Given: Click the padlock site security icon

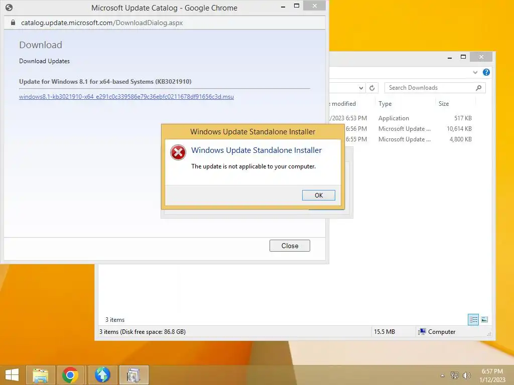Looking at the screenshot, I should pos(13,23).
